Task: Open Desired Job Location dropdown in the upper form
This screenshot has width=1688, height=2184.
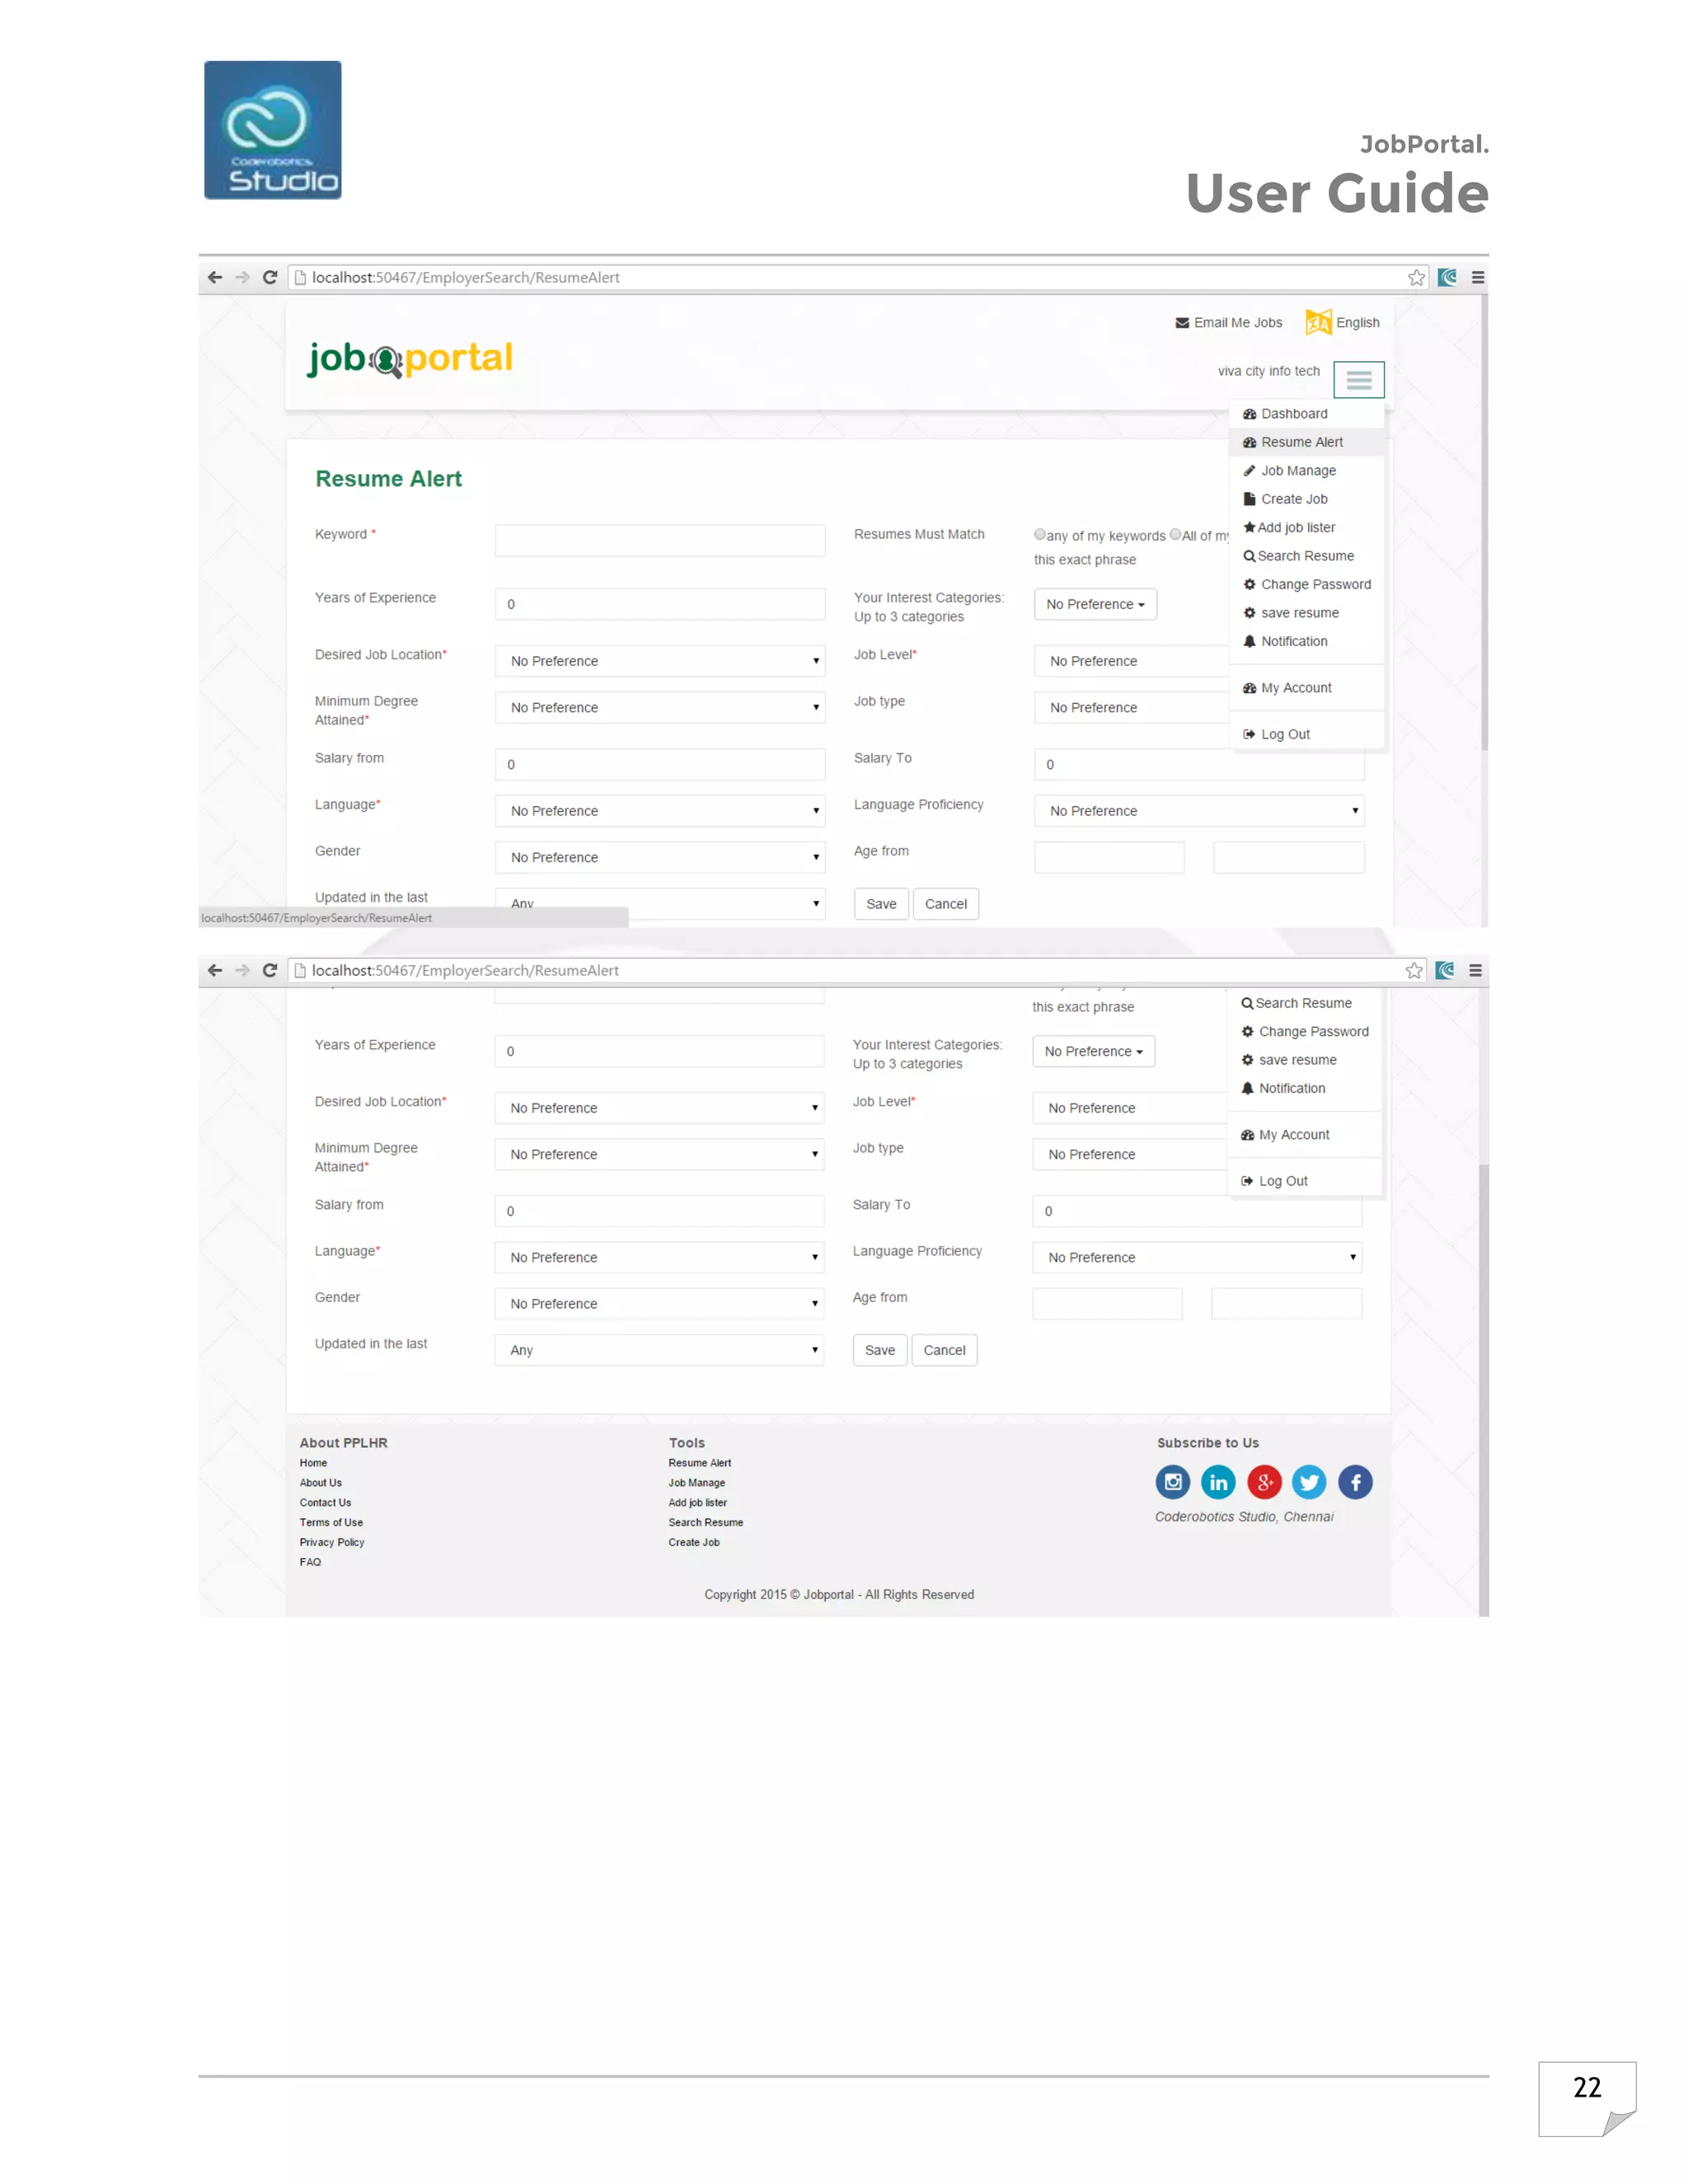Action: coord(660,661)
